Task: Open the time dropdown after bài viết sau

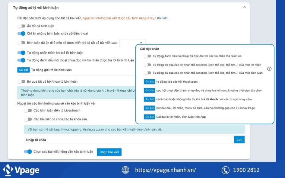Action: [132, 43]
